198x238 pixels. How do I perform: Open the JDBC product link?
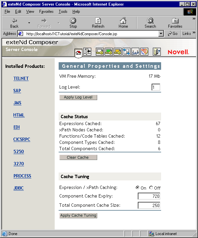click(18, 188)
